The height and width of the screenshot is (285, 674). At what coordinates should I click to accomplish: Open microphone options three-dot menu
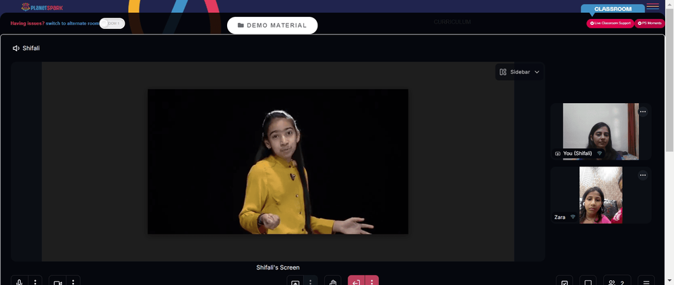35,281
